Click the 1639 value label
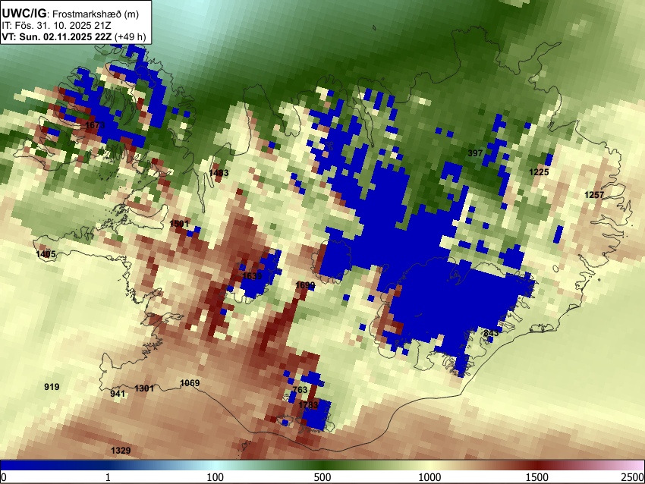The height and width of the screenshot is (484, 645). (x=252, y=276)
